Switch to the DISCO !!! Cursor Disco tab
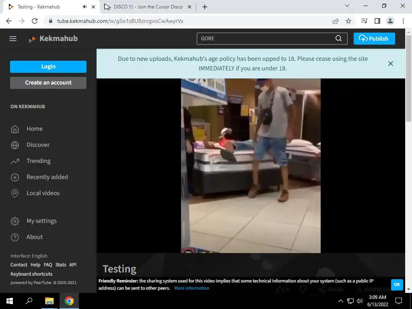Screen dimensions: 412x309 point(148,7)
